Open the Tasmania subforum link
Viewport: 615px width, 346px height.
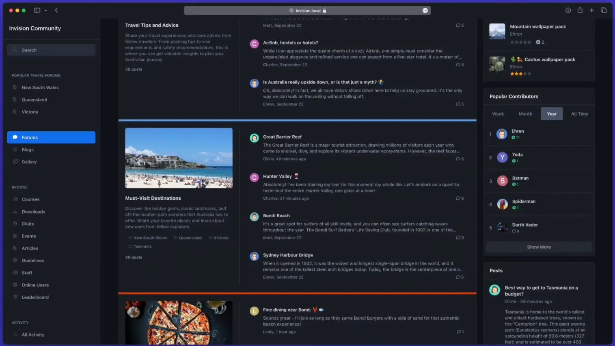(x=142, y=246)
